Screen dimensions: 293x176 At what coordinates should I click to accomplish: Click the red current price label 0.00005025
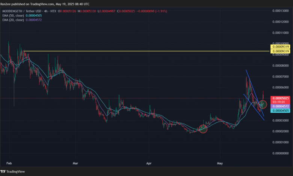coord(281,98)
